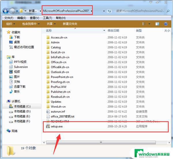Open the 文档 library
The width and height of the screenshot is (173, 159).
pyautogui.click(x=17, y=82)
